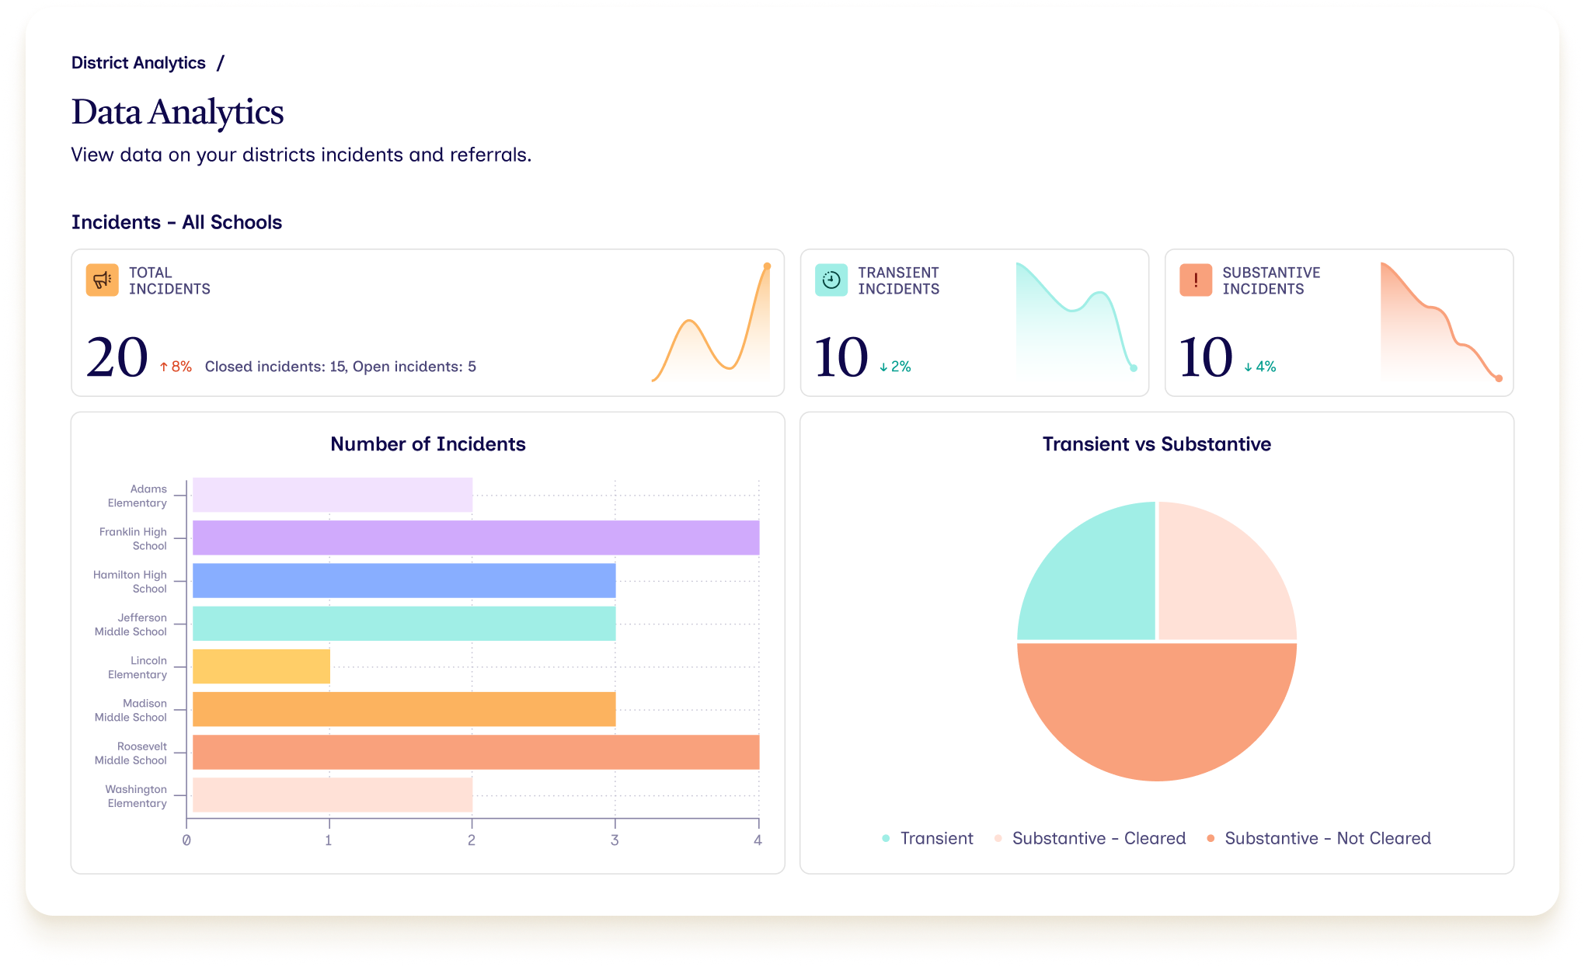The width and height of the screenshot is (1585, 967).
Task: Select the Hamilton High School bar
Action: (x=404, y=580)
